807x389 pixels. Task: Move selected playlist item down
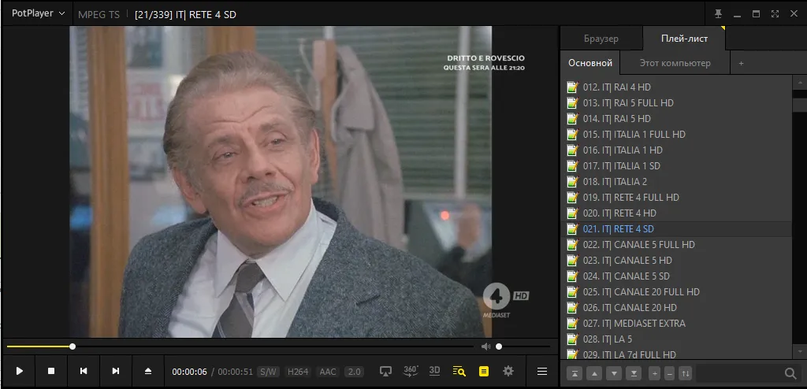pyautogui.click(x=613, y=373)
